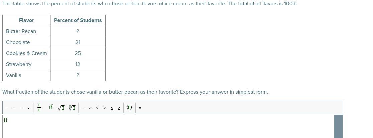The image size is (373, 138).
Task: Insert the less-than-or-equal ≤ symbol
Action: coord(112,108)
